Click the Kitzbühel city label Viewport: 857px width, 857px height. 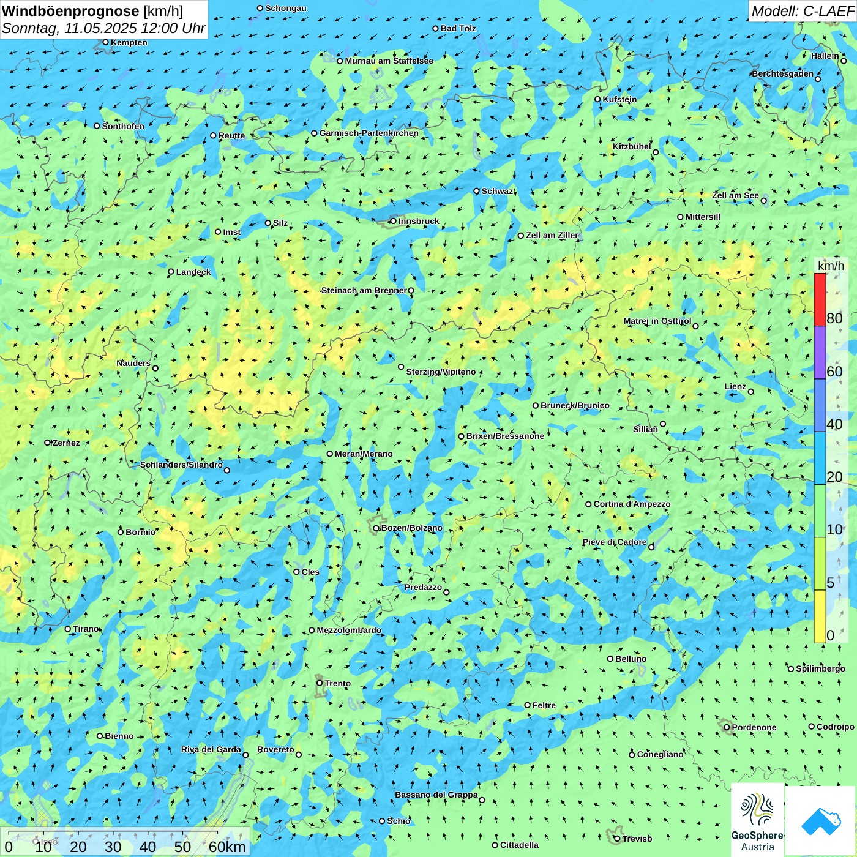pos(632,146)
